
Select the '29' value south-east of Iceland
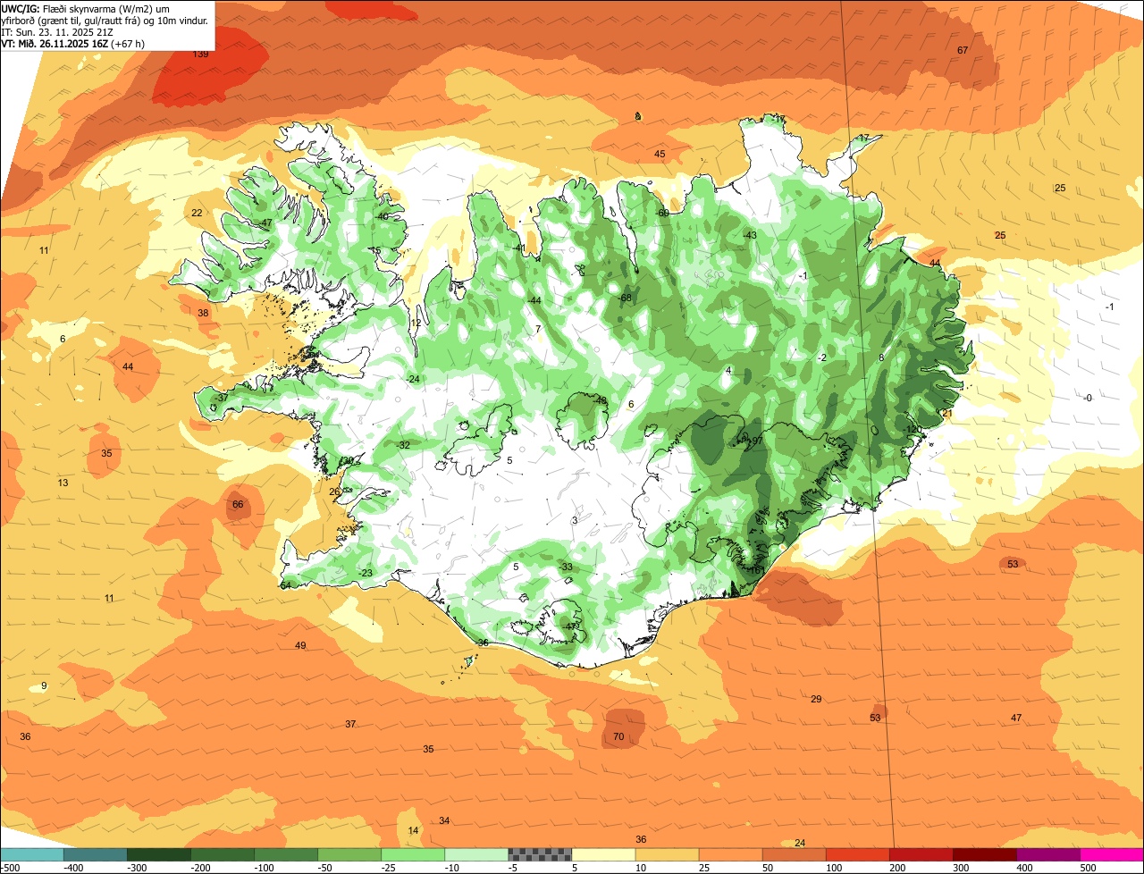[x=816, y=699]
